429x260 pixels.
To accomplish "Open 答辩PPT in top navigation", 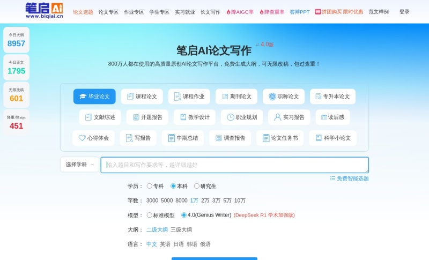I will (300, 12).
